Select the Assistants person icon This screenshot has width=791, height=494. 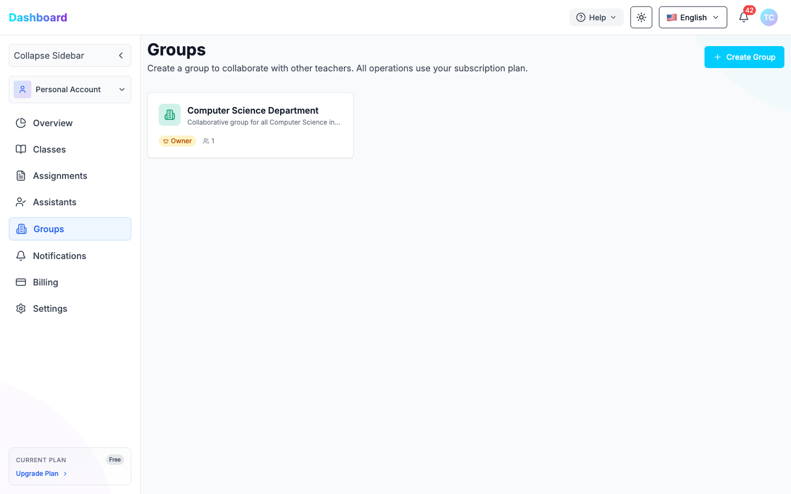pyautogui.click(x=20, y=202)
